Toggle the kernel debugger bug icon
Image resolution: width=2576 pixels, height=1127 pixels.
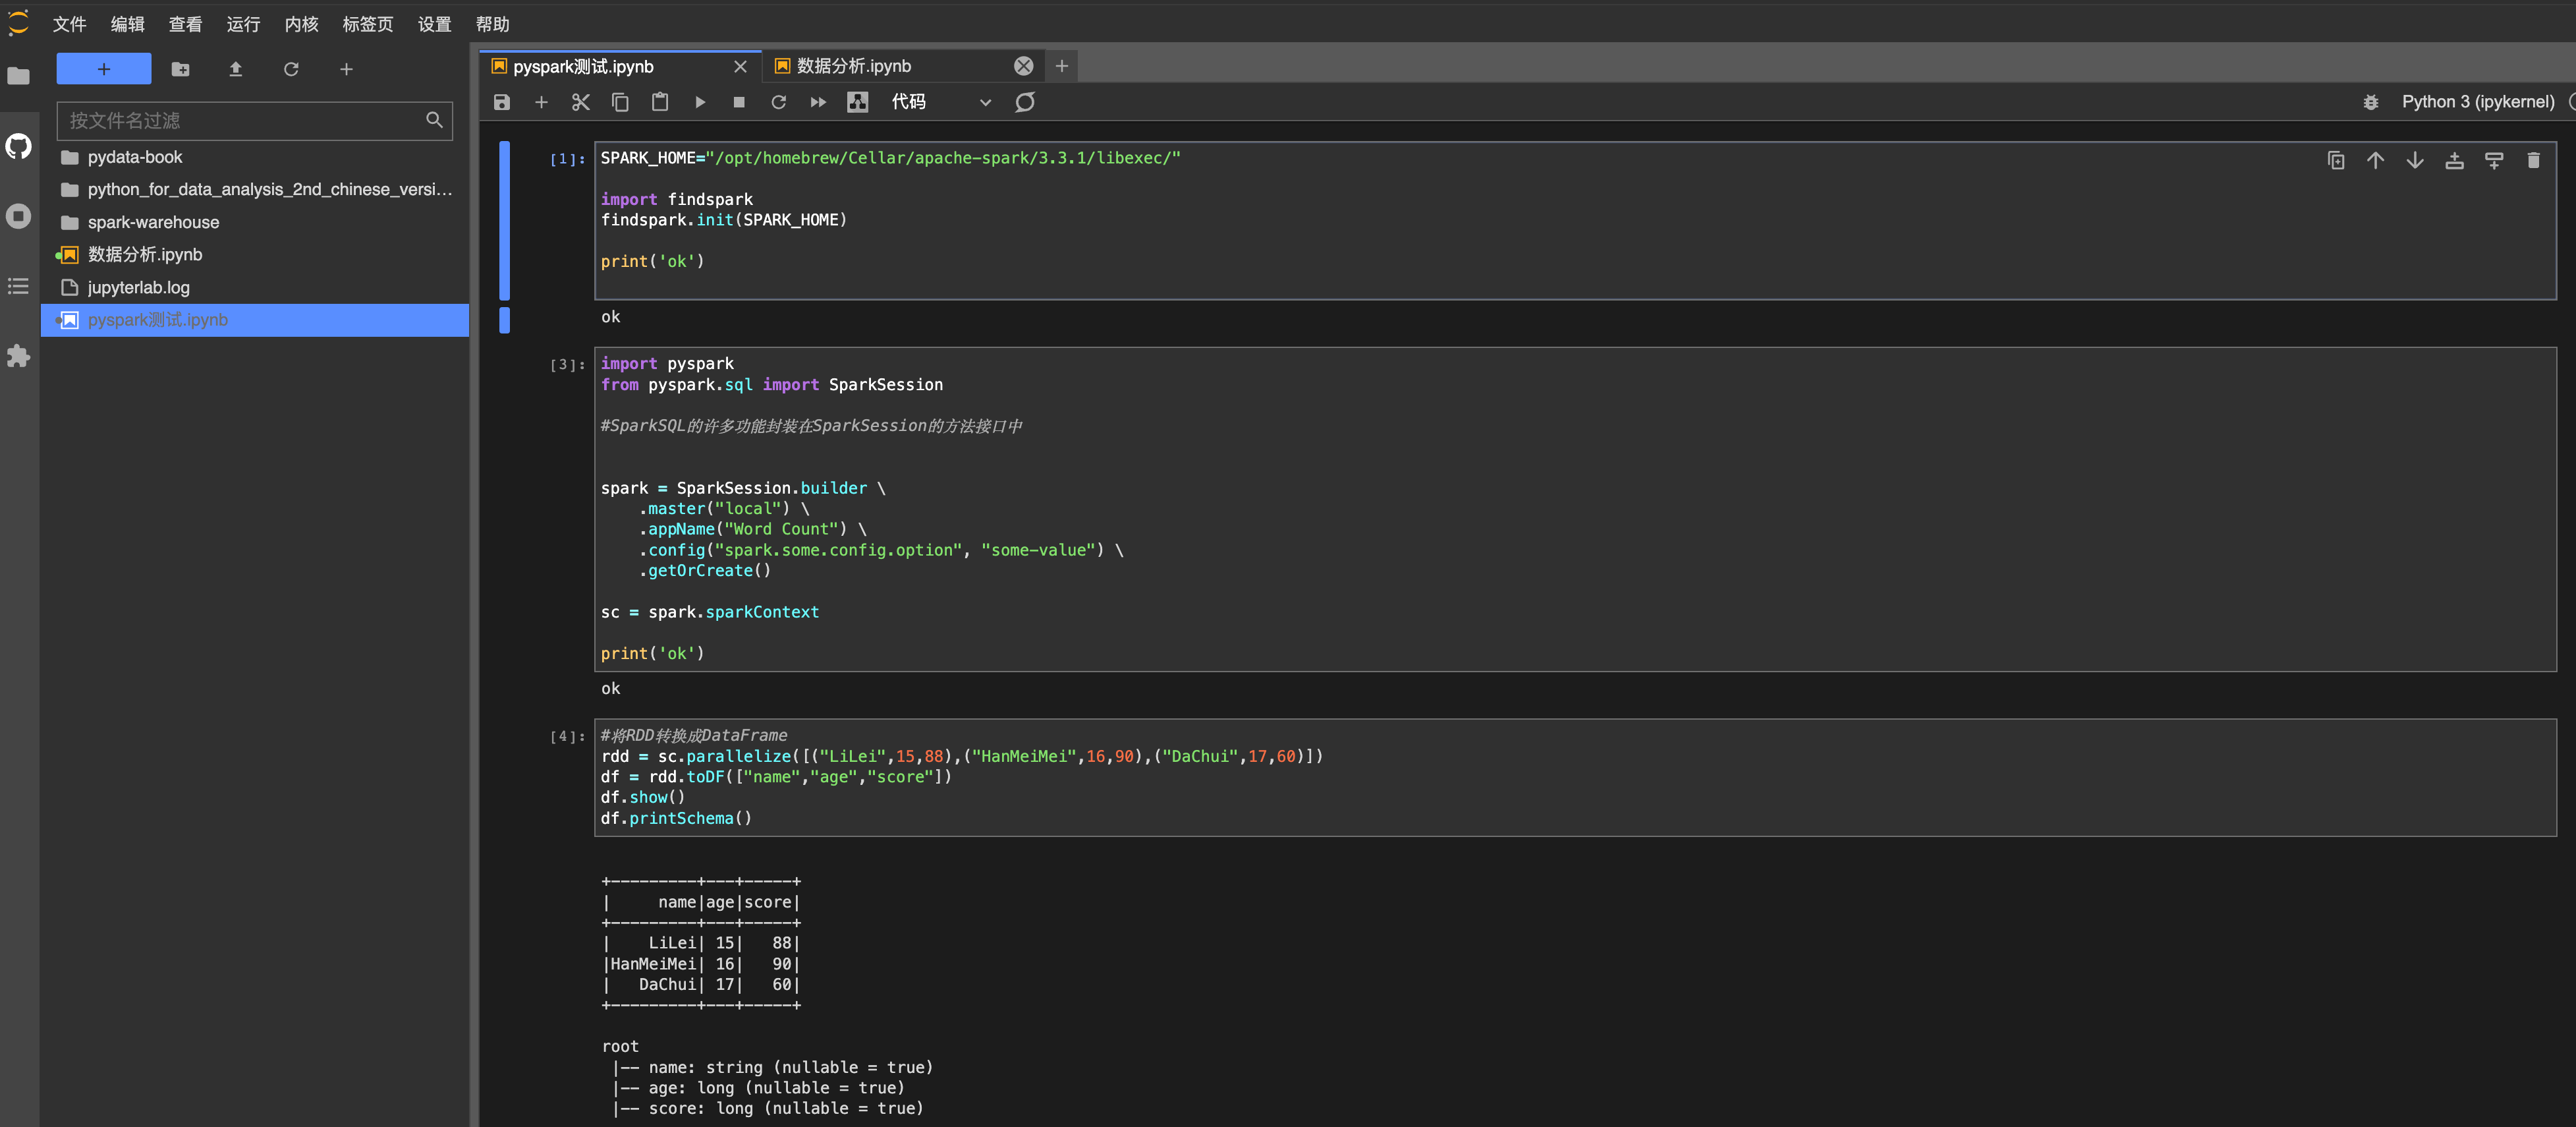[x=2370, y=102]
